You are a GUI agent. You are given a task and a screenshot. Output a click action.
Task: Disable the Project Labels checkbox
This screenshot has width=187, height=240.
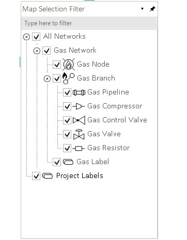[x=36, y=176]
